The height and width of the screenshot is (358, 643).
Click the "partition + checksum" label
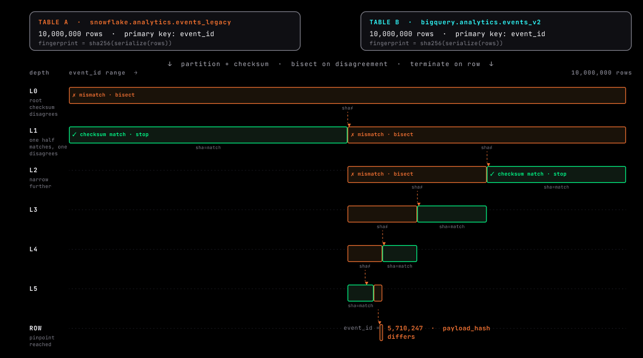point(225,64)
